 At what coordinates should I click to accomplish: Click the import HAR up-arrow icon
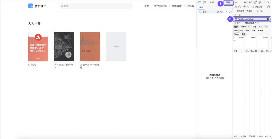(235, 15)
